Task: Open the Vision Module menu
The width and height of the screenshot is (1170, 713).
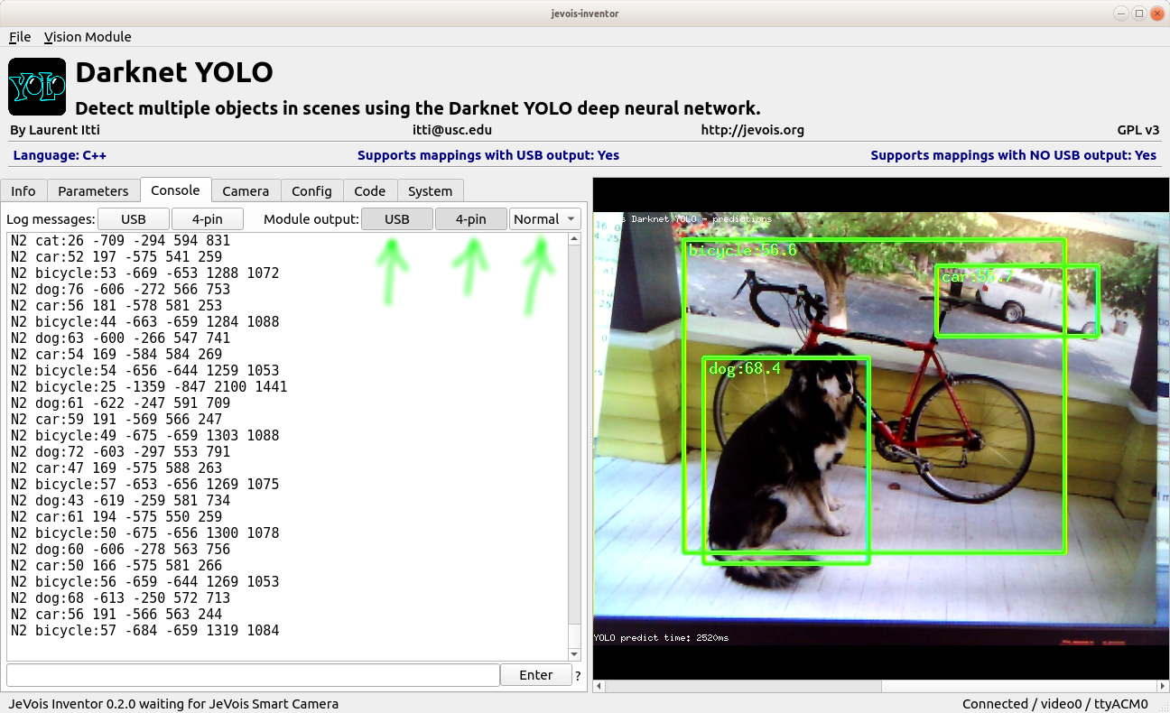Action: click(x=88, y=37)
